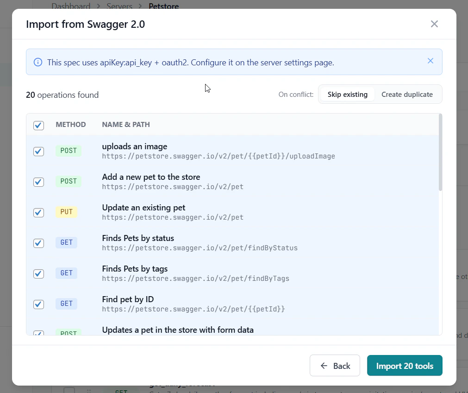Click the Dashboard breadcrumb behind the dialog

[71, 6]
